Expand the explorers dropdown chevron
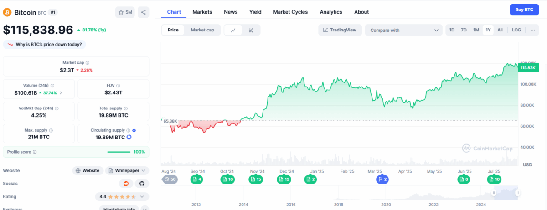 145,209
